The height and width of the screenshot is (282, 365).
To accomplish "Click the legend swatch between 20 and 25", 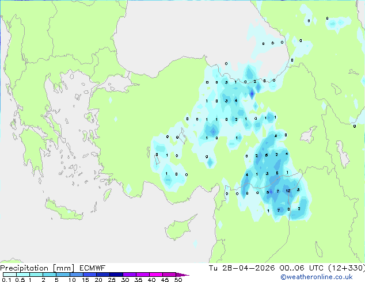I will [103, 275].
